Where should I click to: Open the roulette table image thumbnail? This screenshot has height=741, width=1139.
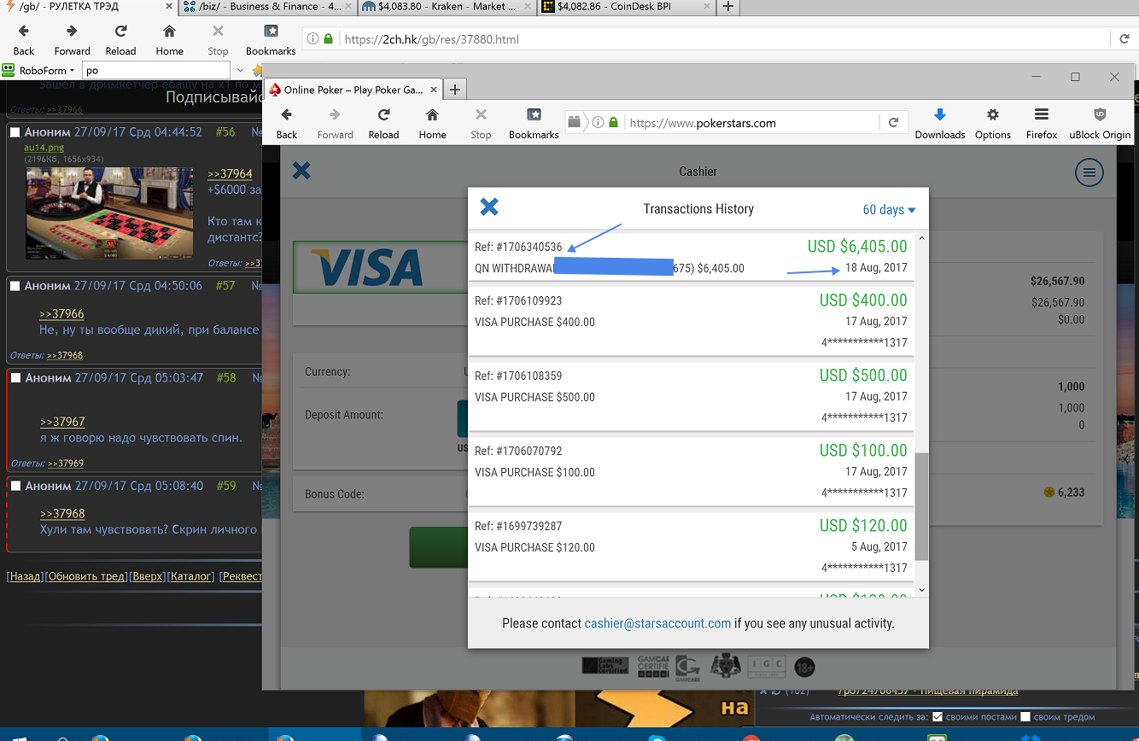click(x=109, y=213)
